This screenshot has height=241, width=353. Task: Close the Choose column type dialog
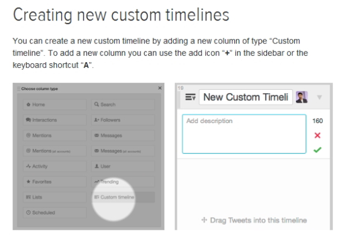159,88
